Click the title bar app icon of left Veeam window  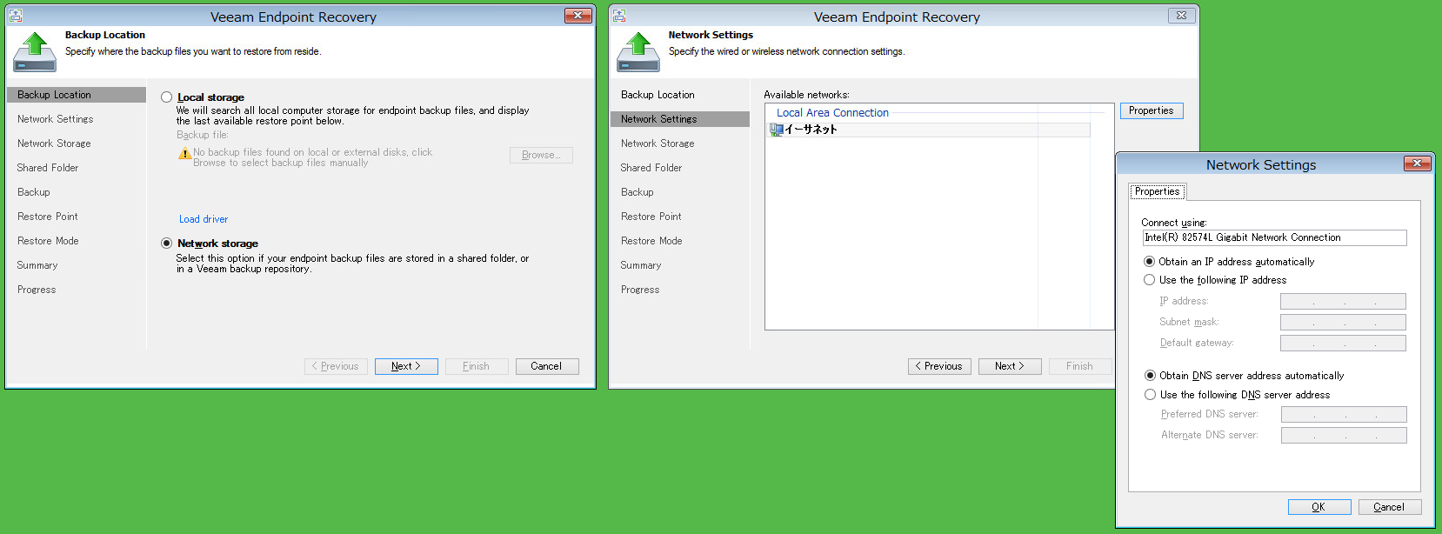16,16
